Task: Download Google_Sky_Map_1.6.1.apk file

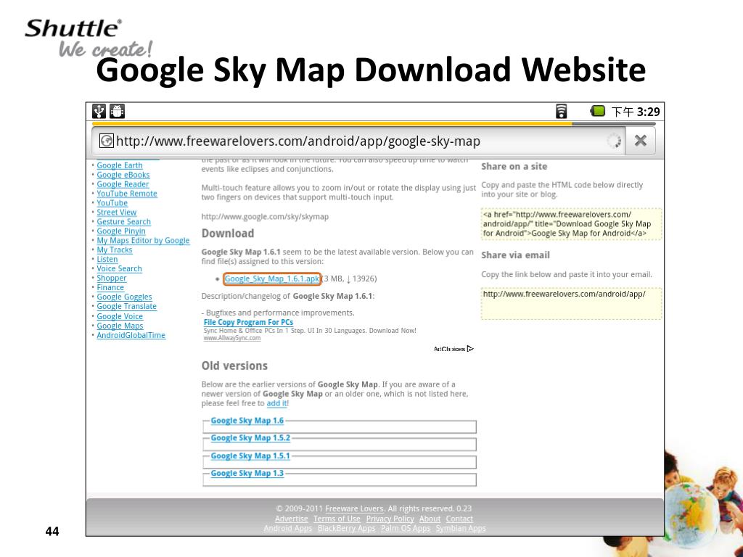Action: click(x=272, y=278)
